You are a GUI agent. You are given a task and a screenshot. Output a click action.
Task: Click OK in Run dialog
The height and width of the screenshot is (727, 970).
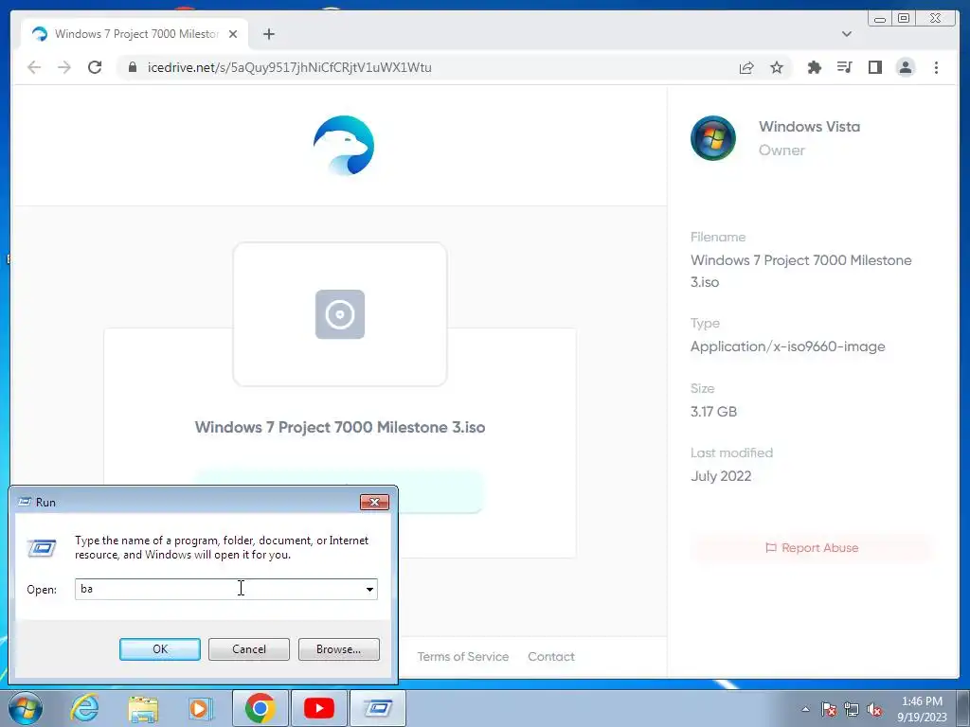tap(159, 649)
